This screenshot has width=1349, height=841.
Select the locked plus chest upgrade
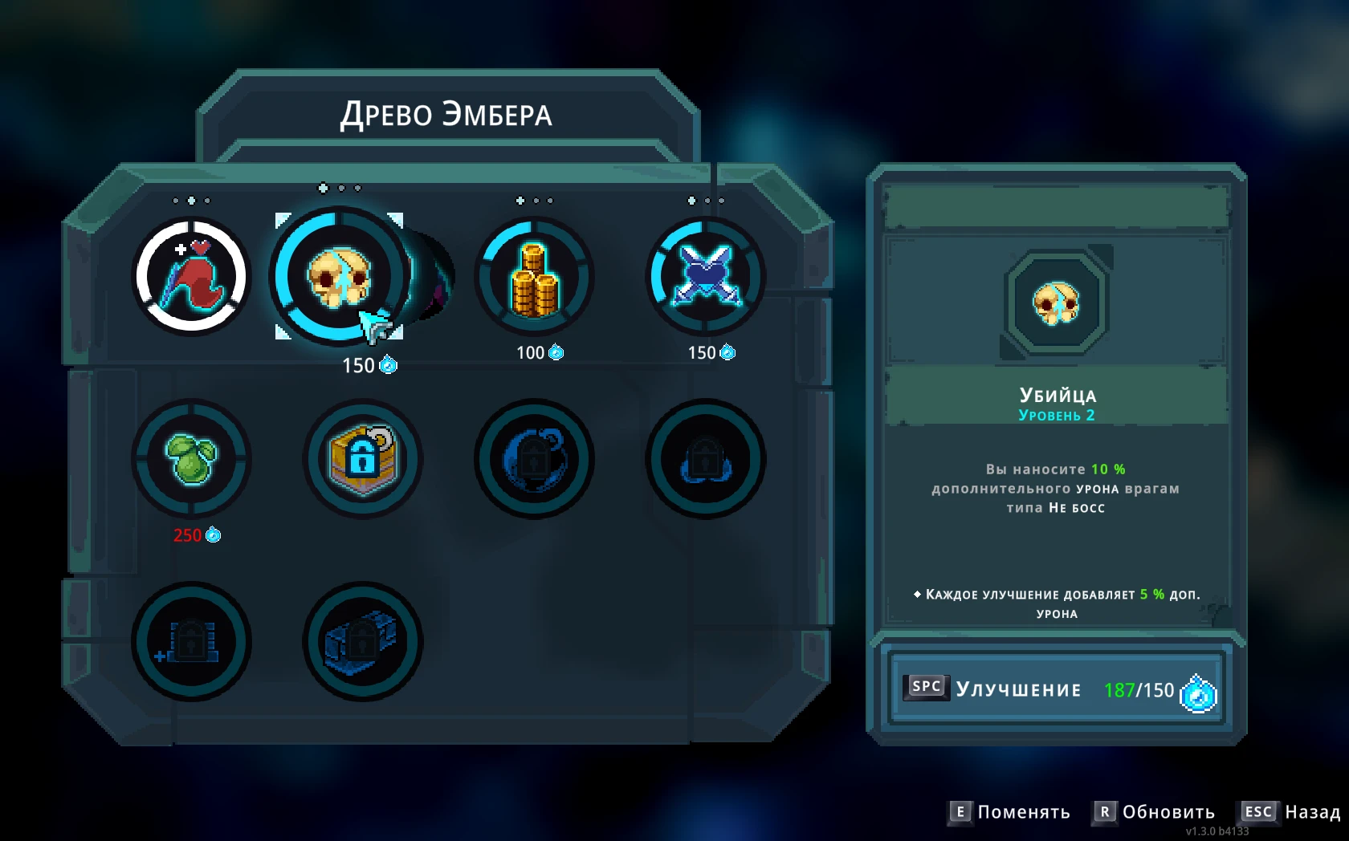(191, 641)
